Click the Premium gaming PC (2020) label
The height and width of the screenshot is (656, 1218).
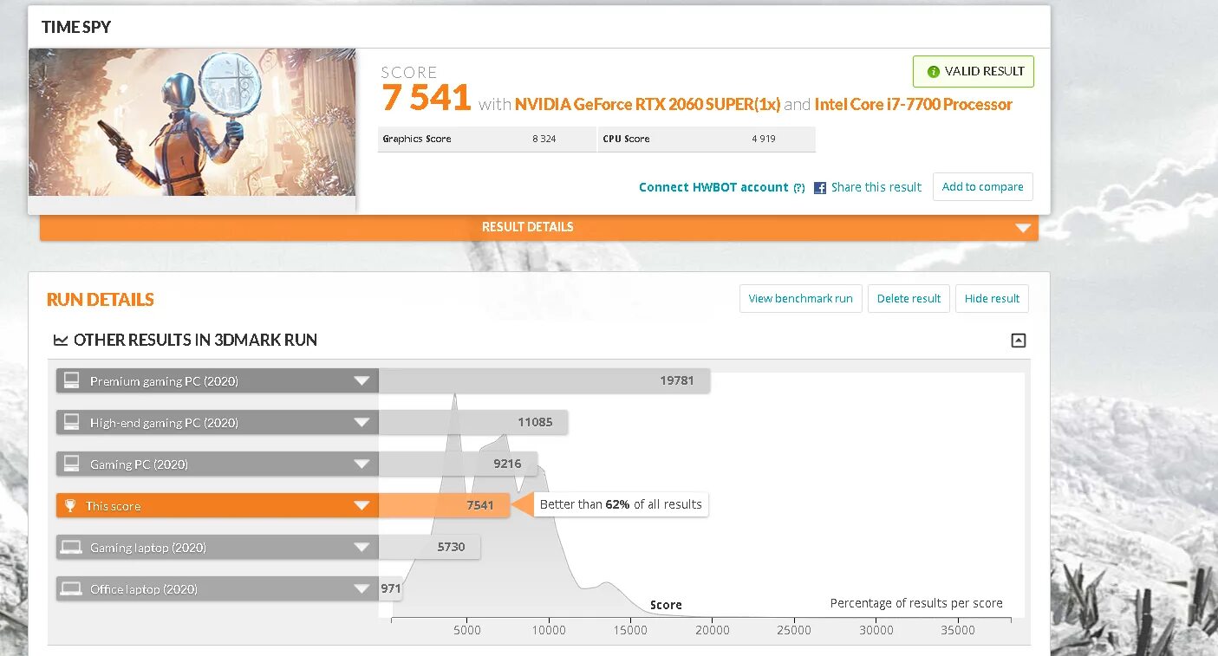coord(164,381)
